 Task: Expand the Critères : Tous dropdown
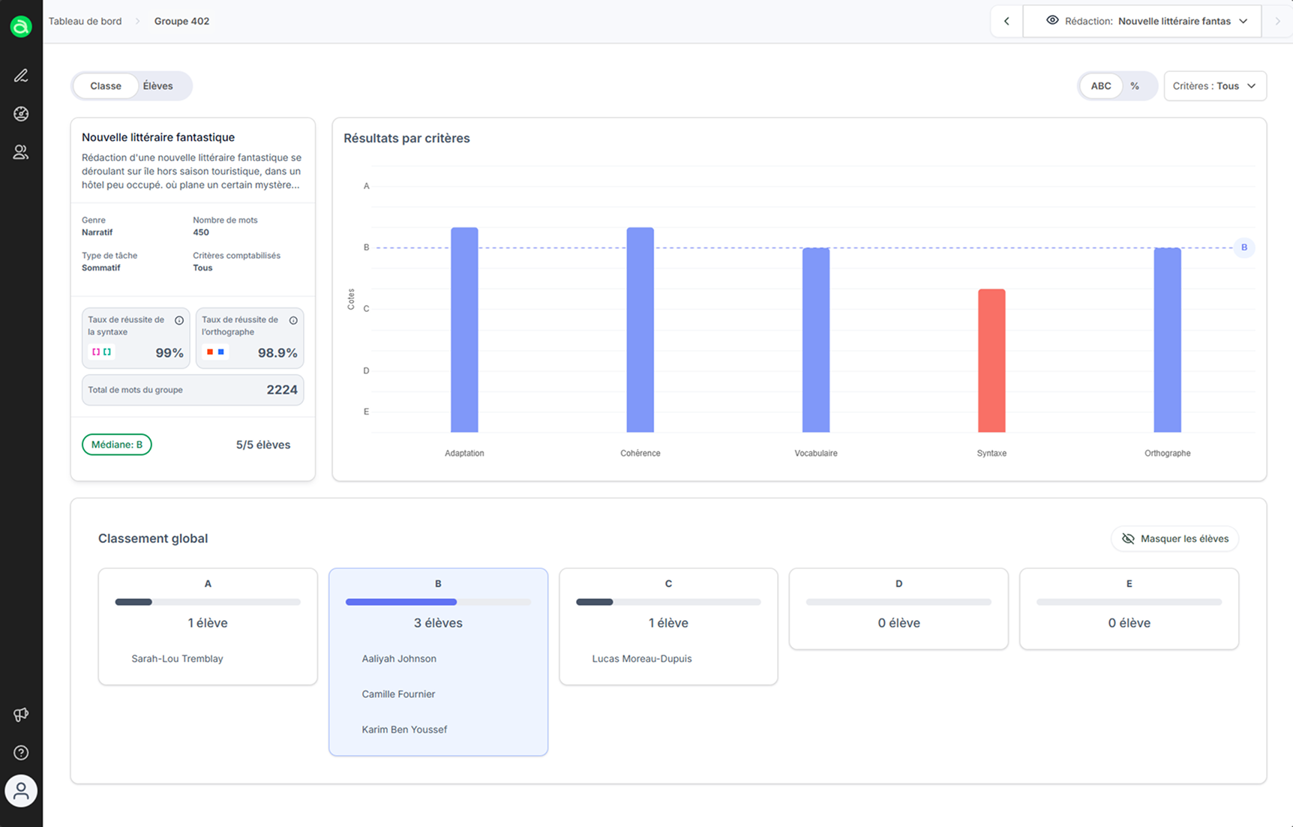coord(1214,86)
